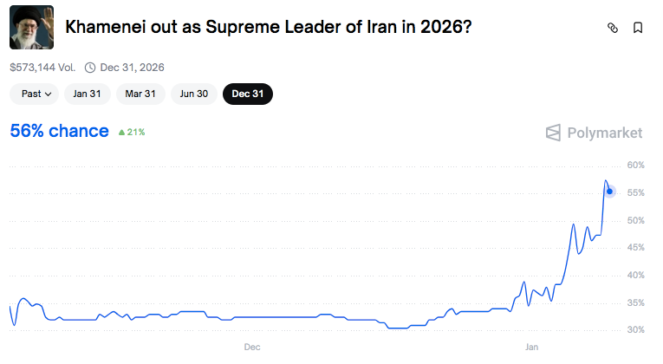663x364 pixels.
Task: Click the Polymarket logo icon
Action: point(553,133)
